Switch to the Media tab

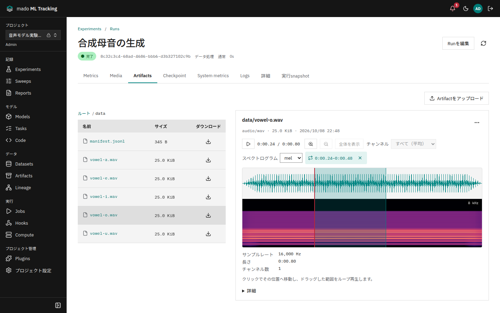click(x=116, y=76)
